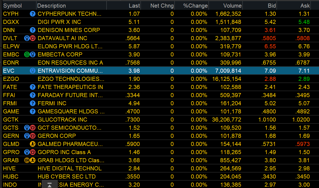Click HUB CYBER SEC LTD description
This screenshot has width=319, height=188.
(66, 177)
